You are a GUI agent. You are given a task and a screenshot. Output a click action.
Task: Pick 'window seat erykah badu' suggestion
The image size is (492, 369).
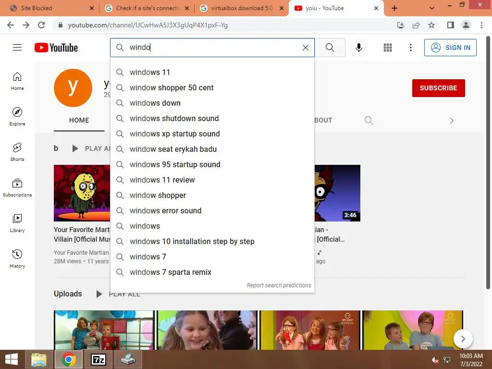[x=212, y=149]
